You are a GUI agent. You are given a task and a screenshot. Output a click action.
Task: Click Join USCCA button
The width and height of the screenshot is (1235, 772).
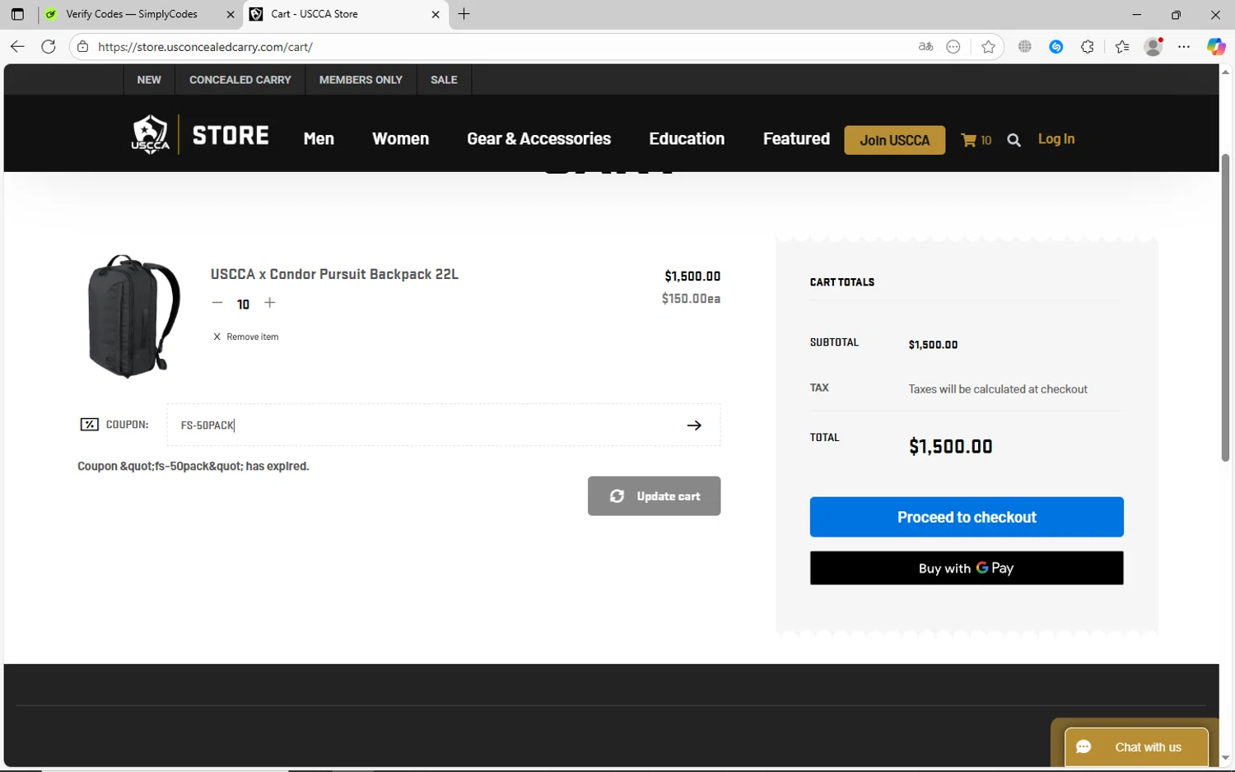[894, 140]
